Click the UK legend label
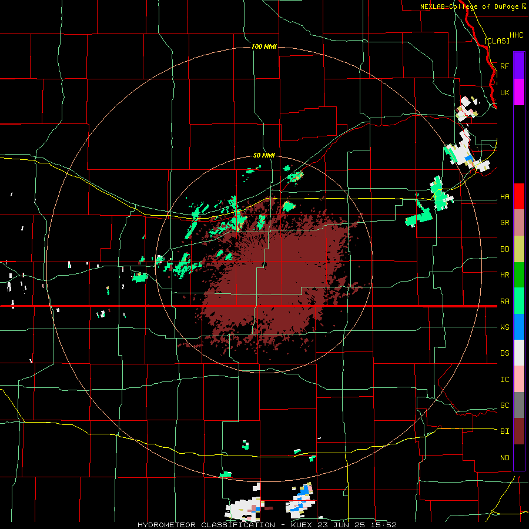 pyautogui.click(x=504, y=92)
